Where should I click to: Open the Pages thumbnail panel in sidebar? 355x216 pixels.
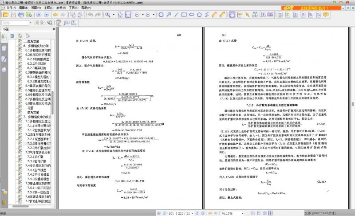point(4,48)
